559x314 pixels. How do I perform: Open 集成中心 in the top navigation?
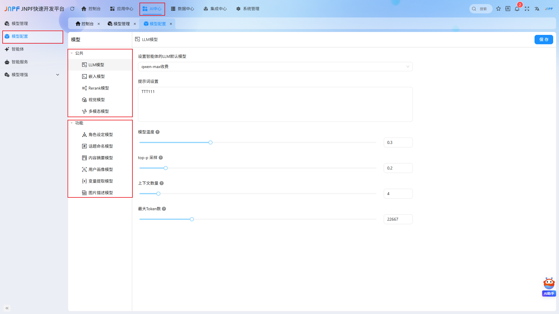(x=215, y=9)
